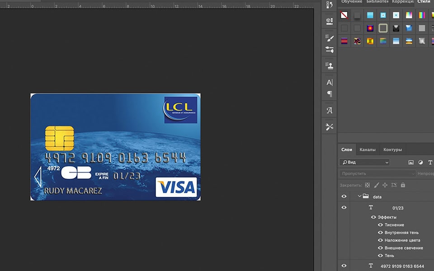Apply the gray drop shadow style swatch

click(357, 15)
